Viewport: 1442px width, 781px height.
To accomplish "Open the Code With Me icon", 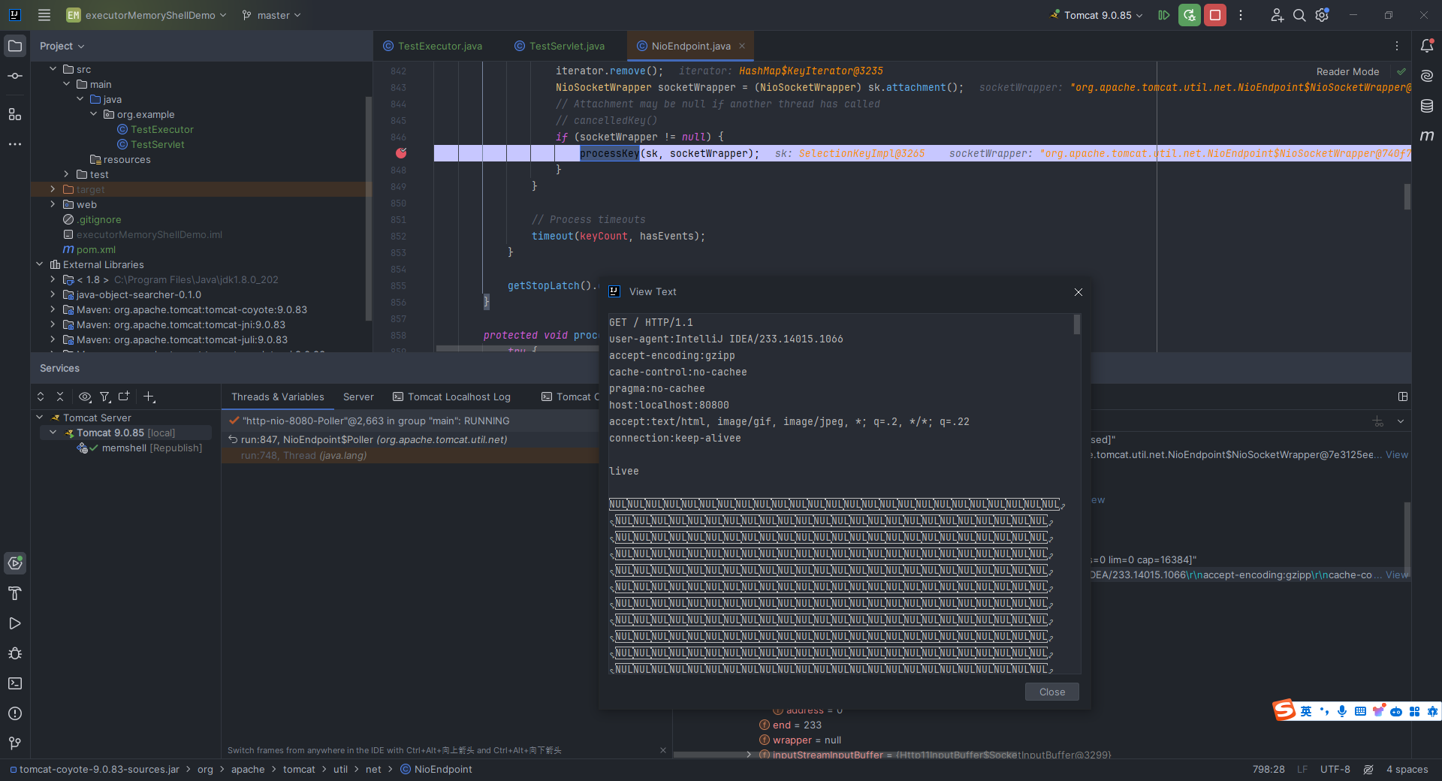I will click(1277, 15).
